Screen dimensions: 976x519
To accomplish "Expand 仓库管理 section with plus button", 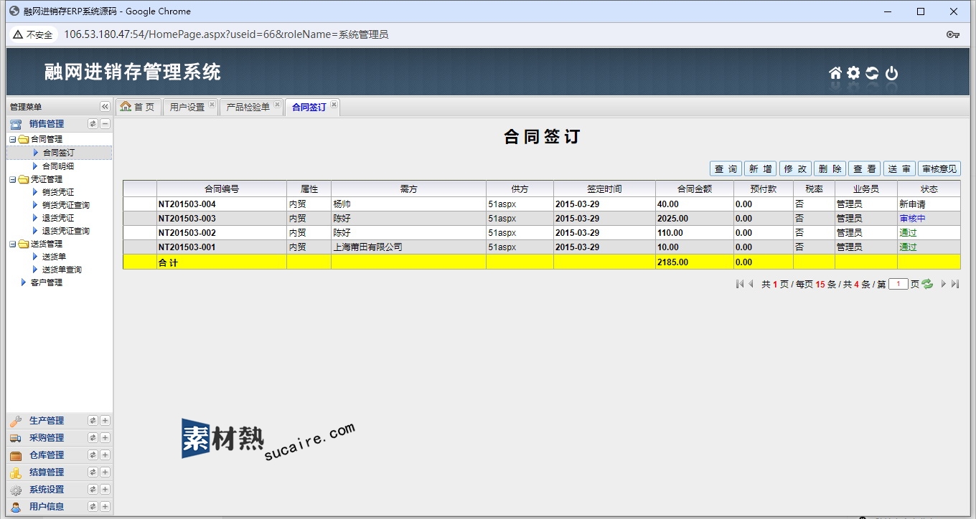I will (105, 455).
